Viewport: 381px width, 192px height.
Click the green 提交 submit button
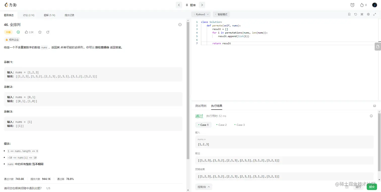(x=372, y=187)
